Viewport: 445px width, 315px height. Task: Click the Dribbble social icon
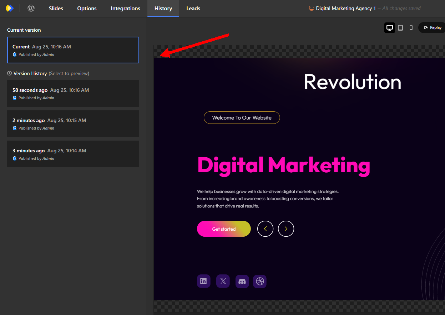260,281
